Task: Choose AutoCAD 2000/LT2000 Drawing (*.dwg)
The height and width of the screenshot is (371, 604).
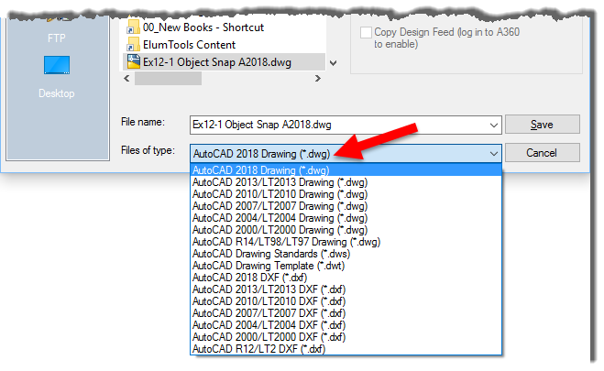Action: (346, 230)
